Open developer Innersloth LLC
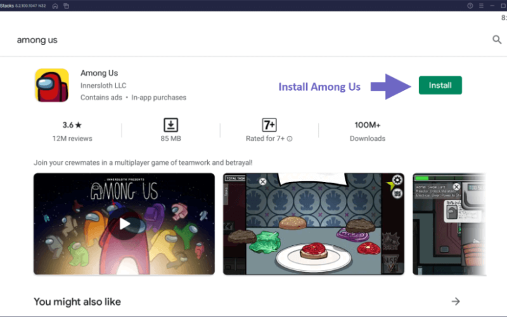The width and height of the screenshot is (507, 317). click(103, 86)
